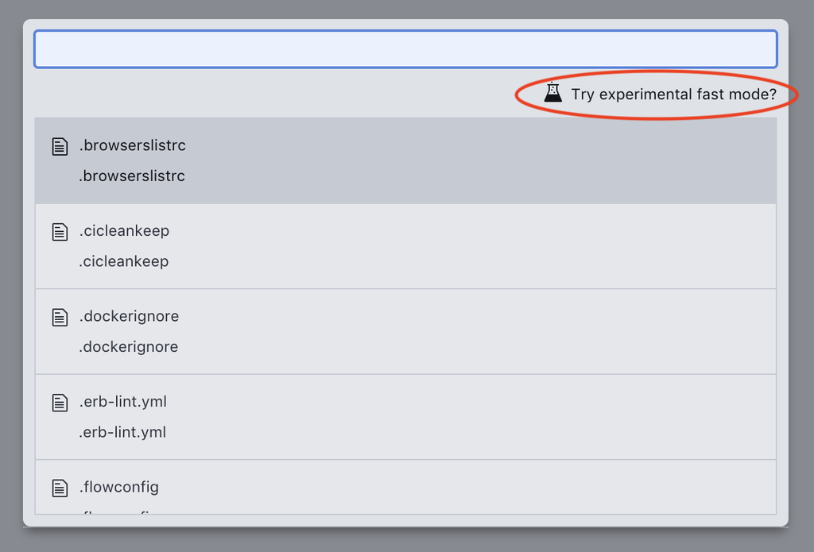Viewport: 814px width, 552px height.
Task: Click the .cicleankeep file icon
Action: pyautogui.click(x=60, y=231)
